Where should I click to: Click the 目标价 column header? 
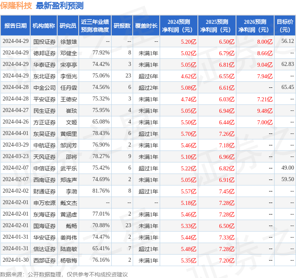pyautogui.click(x=284, y=25)
